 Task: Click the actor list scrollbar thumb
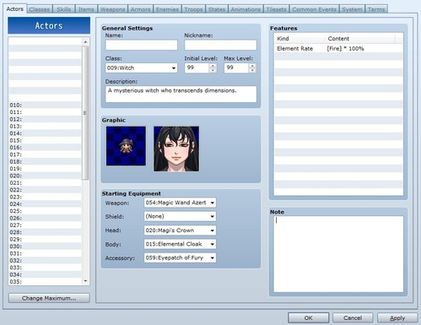[85, 112]
